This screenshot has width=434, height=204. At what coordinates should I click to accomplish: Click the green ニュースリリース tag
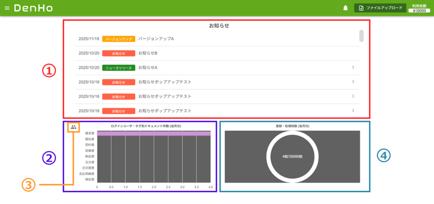click(119, 68)
